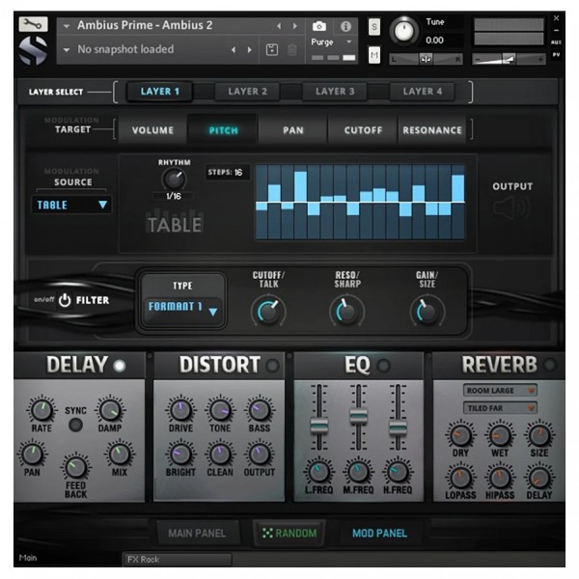Click the Reso/Sharp filter knob
Screen dimensions: 579x579
(346, 311)
